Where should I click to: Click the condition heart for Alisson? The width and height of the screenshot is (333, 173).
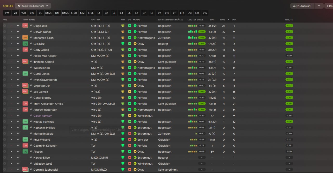point(123,152)
